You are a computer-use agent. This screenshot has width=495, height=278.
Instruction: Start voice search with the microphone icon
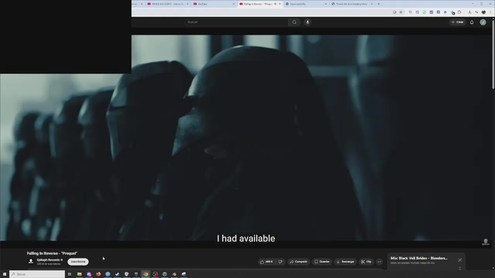[307, 22]
